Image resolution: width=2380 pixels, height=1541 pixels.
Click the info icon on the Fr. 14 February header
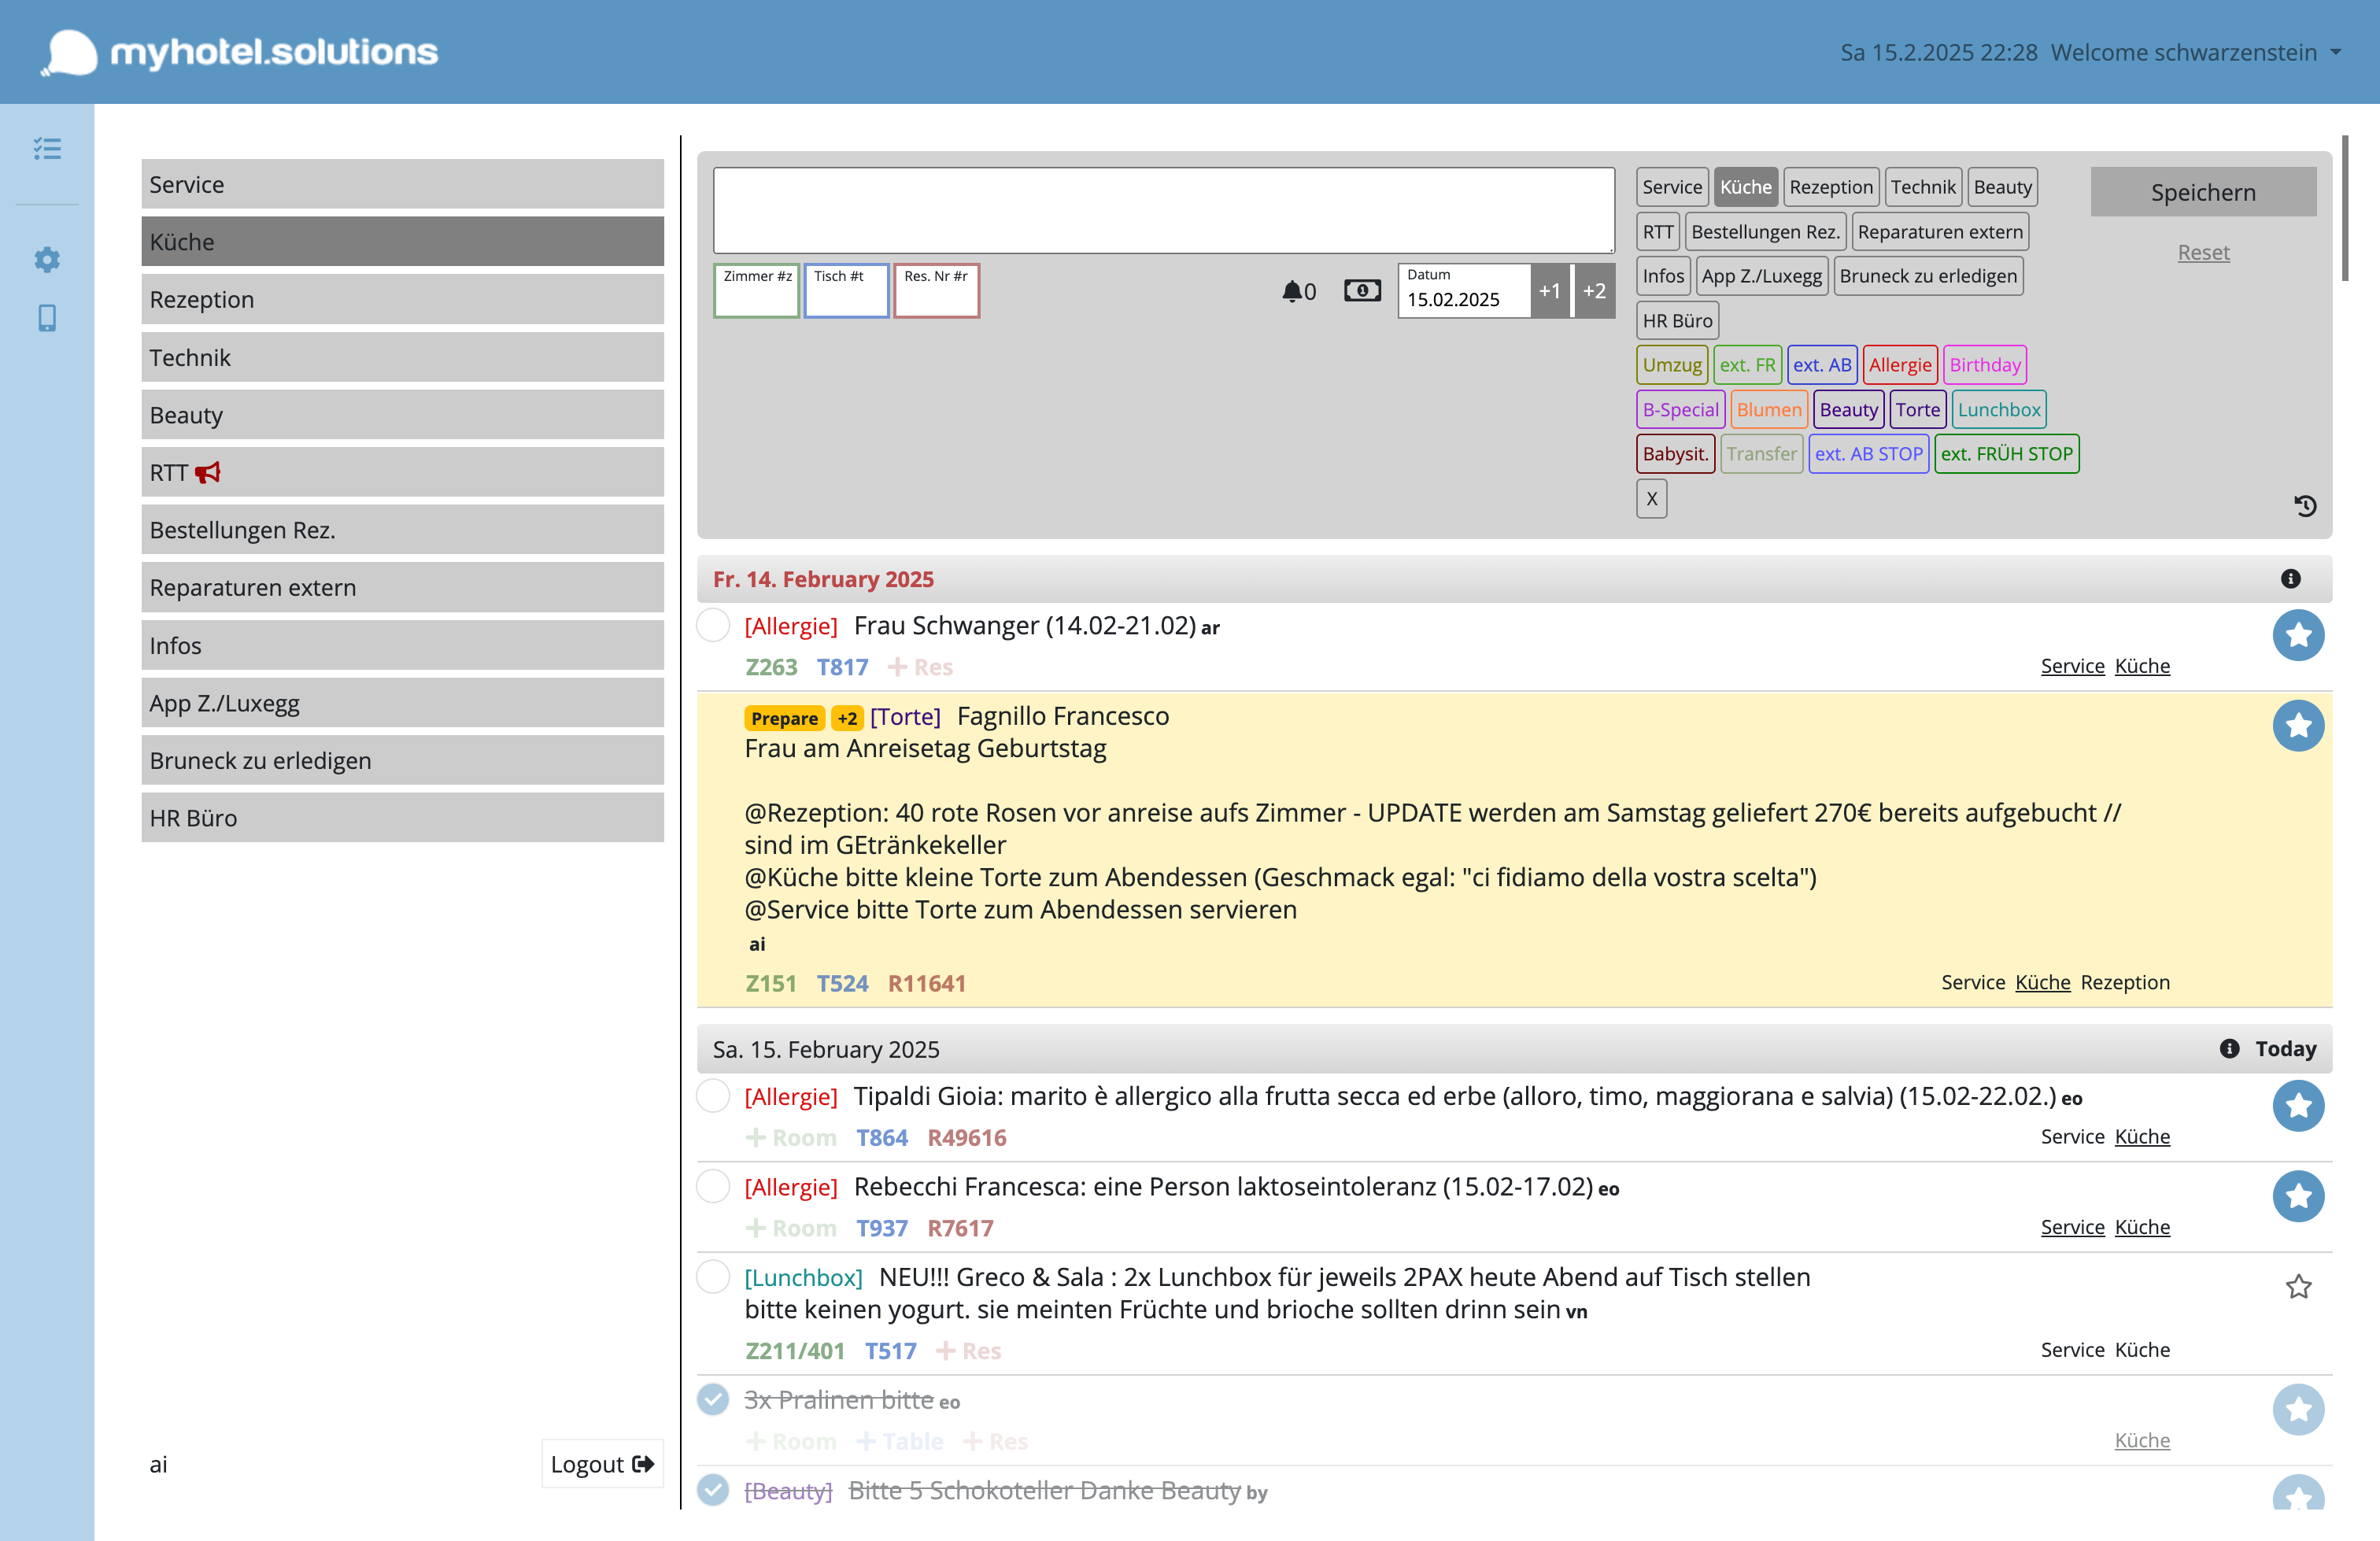[2290, 579]
